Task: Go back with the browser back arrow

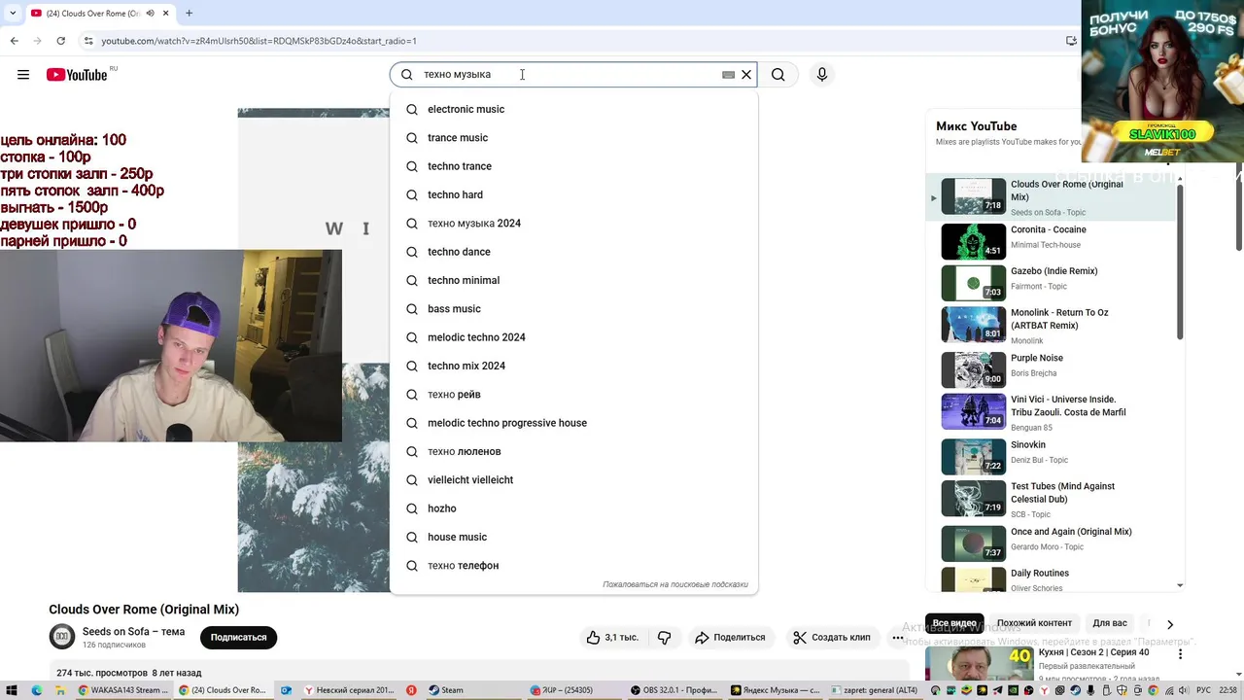Action: click(14, 41)
